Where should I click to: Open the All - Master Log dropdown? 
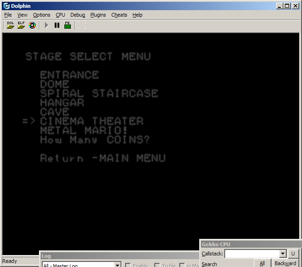117,265
